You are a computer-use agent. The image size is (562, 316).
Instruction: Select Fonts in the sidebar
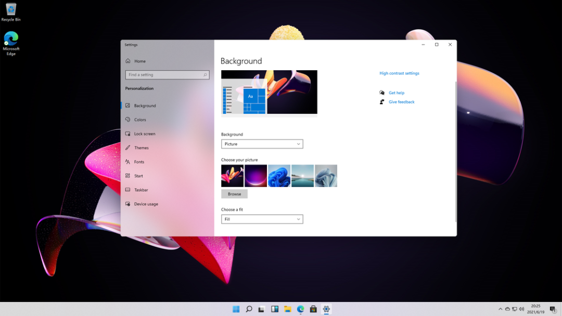pos(139,162)
